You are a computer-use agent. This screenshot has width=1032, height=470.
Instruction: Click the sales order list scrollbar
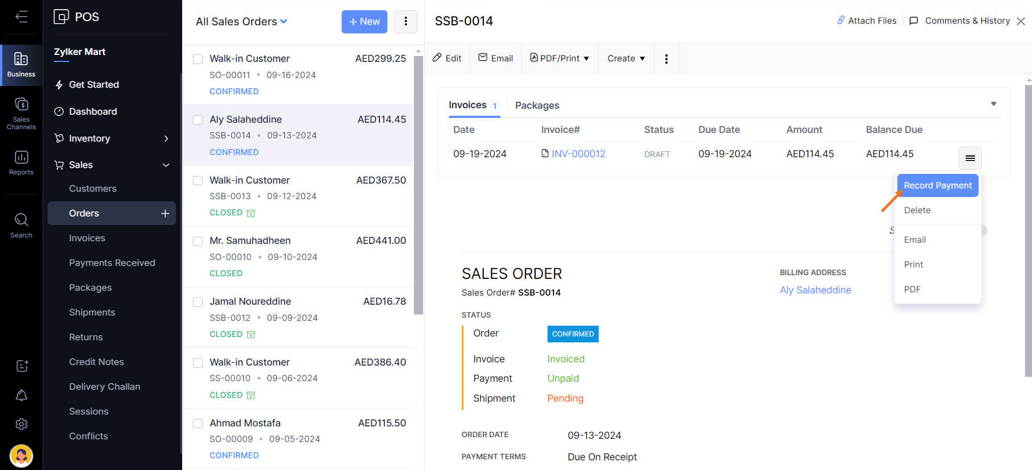tap(418, 183)
